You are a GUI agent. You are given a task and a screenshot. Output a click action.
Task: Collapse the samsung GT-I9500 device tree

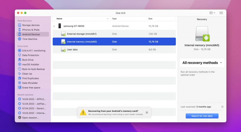pyautogui.click(x=54, y=26)
